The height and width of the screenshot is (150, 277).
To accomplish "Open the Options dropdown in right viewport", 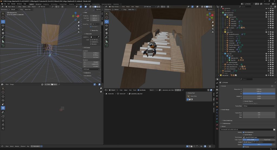I will pyautogui.click(x=210, y=9).
